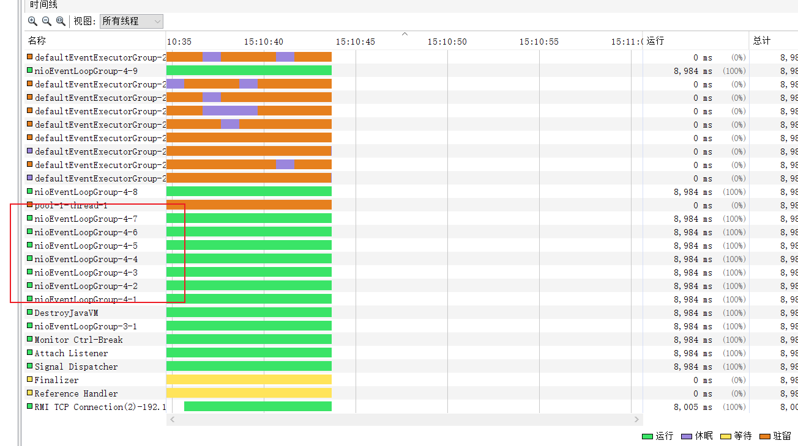
Task: Click the yellow icon beside Finalizer
Action: (29, 379)
